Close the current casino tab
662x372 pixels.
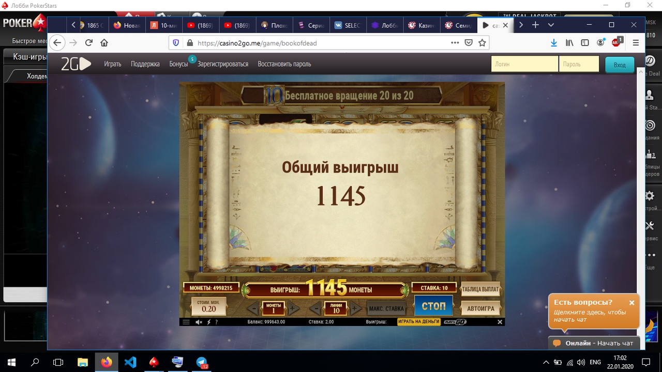[505, 25]
